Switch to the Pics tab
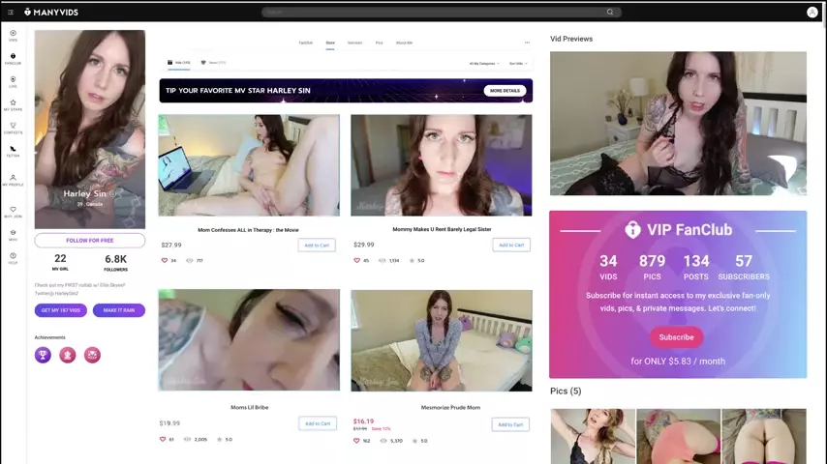The image size is (827, 464). 379,43
